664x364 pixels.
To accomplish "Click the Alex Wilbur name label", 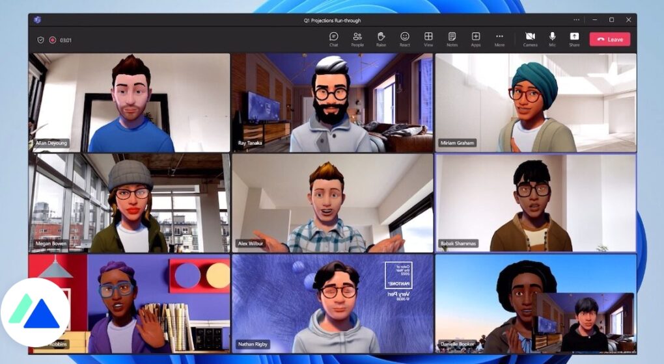I will pyautogui.click(x=251, y=244).
